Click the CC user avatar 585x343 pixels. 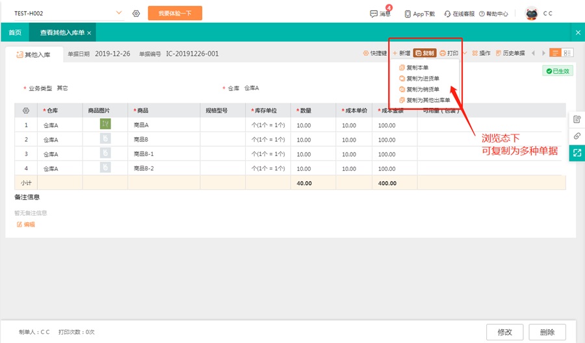531,14
